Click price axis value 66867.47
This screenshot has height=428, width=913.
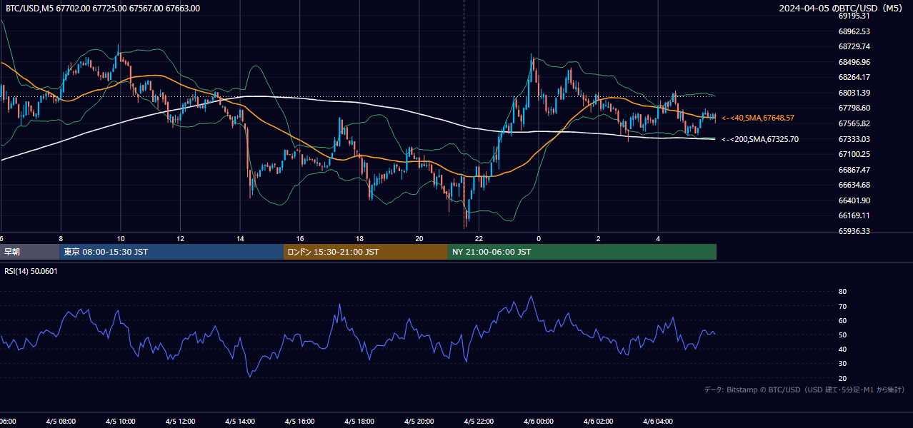click(854, 170)
